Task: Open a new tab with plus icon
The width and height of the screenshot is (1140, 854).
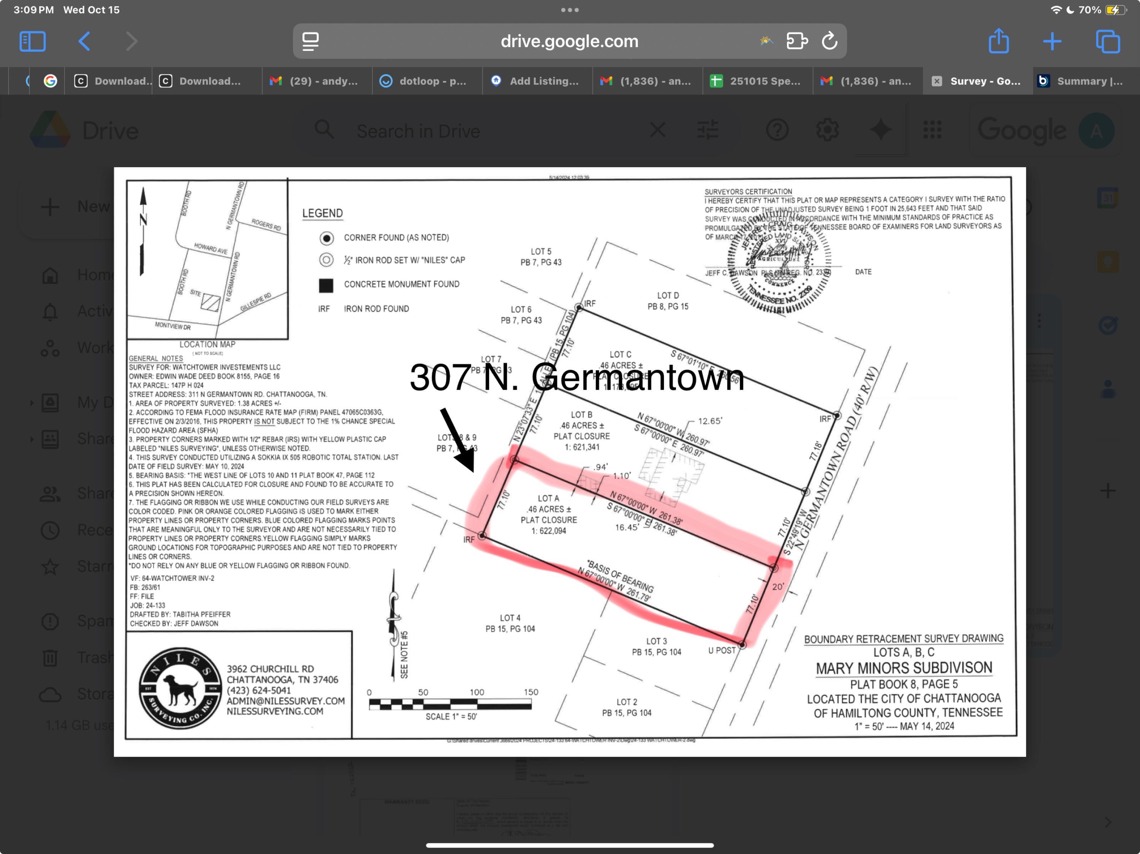Action: click(1052, 41)
